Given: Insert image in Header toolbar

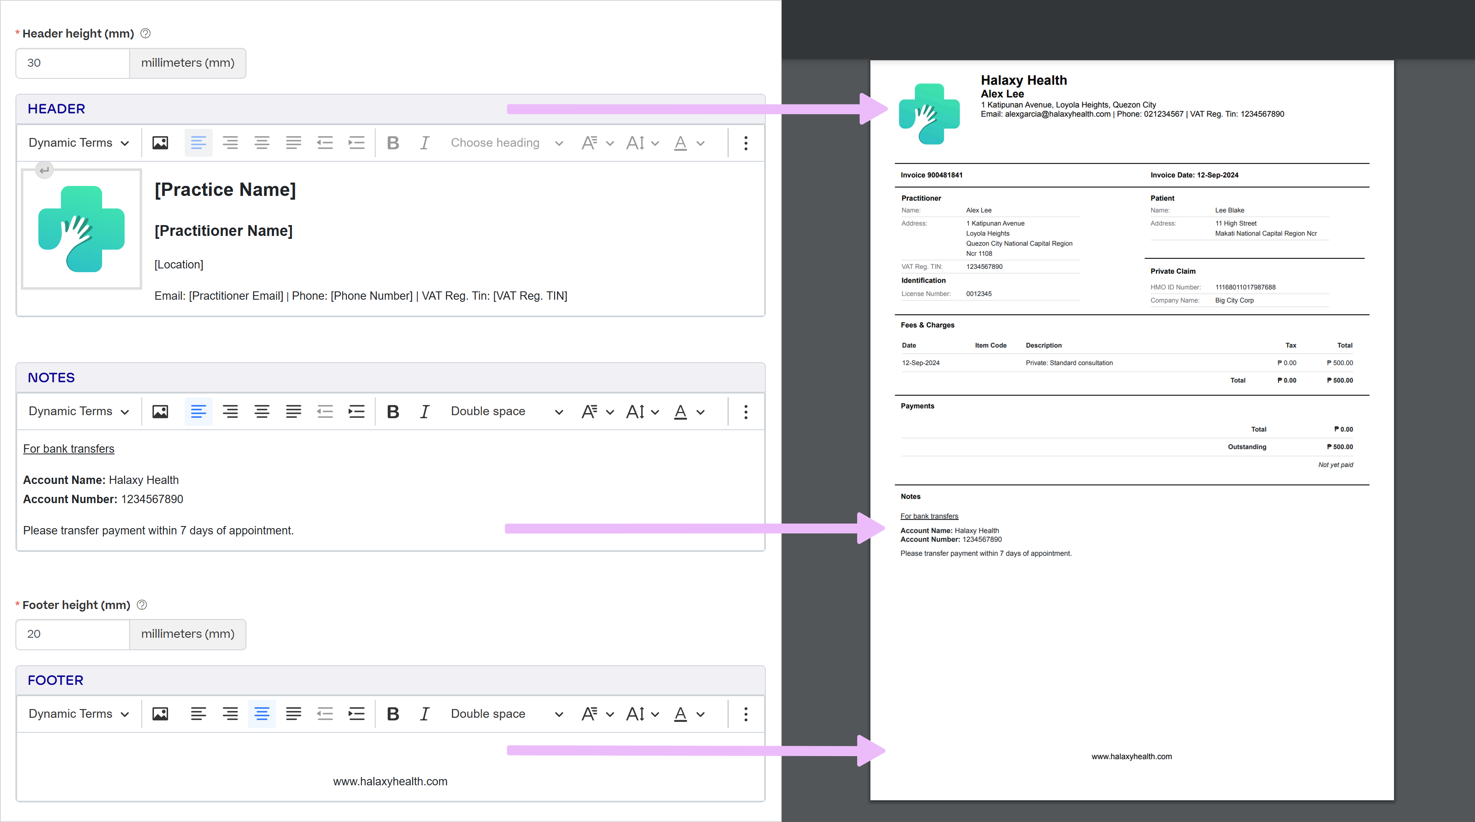Looking at the screenshot, I should click(161, 143).
